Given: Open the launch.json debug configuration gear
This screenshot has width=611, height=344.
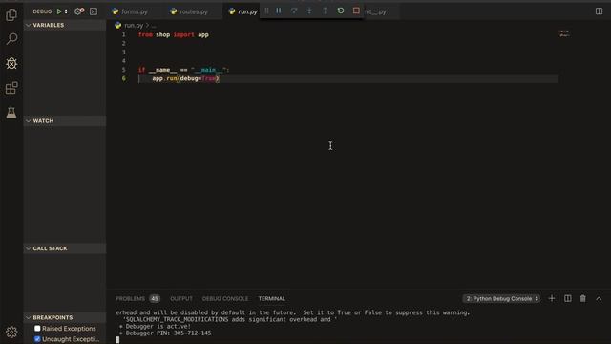Looking at the screenshot, I should click(x=79, y=11).
